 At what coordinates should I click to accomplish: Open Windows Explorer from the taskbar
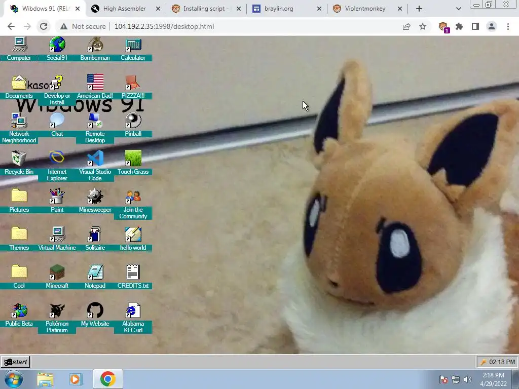point(45,379)
